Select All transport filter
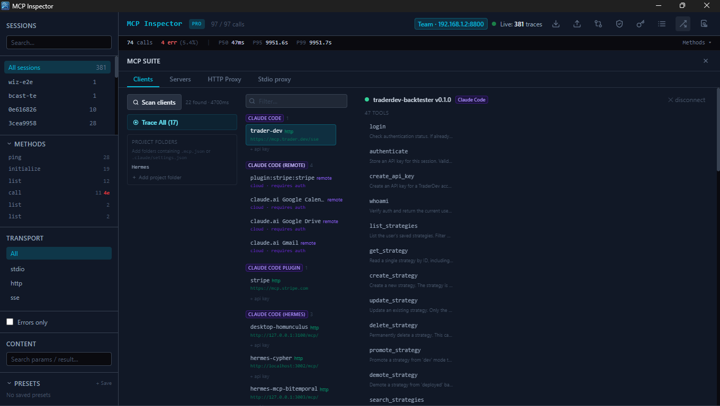 pyautogui.click(x=59, y=253)
